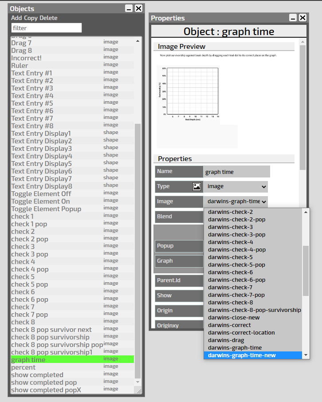Image resolution: width=322 pixels, height=402 pixels.
Task: Select the Incorrect! object
Action: click(72, 58)
